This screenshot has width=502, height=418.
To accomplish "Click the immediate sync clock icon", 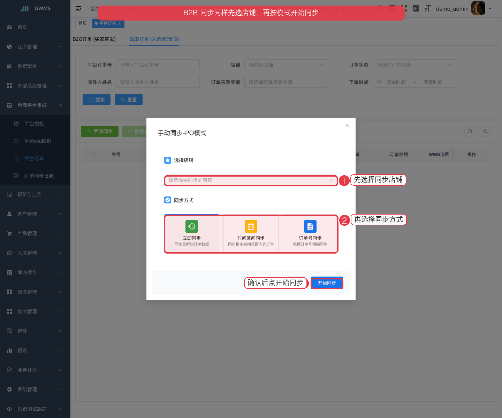I will click(x=192, y=226).
